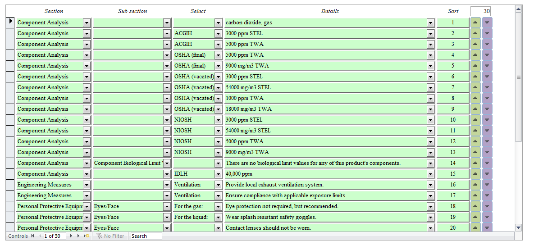Open Section dropdown for carbon dioxide row
534x245 pixels.
click(87, 23)
